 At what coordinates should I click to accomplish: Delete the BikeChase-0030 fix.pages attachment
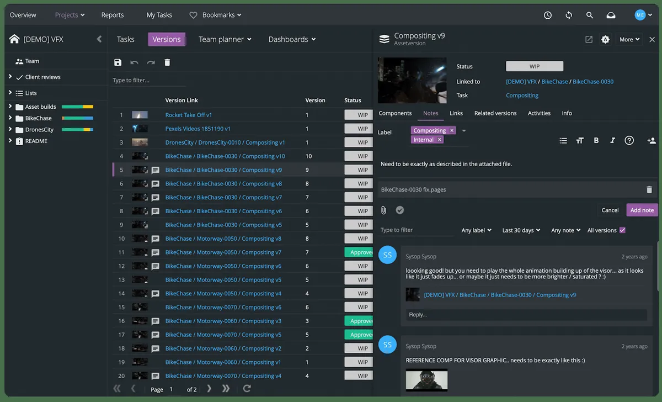point(649,189)
